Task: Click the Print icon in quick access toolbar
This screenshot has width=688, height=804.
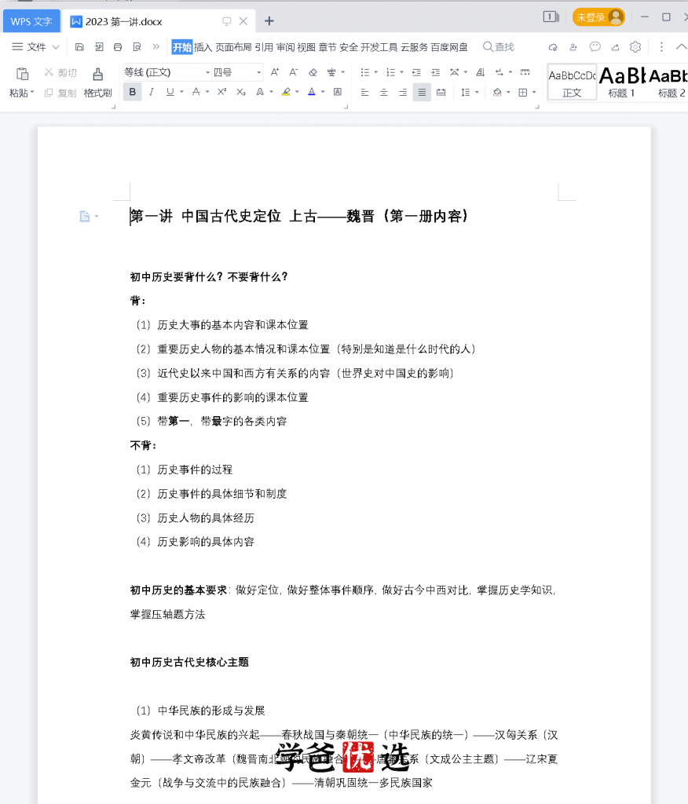Action: 118,47
